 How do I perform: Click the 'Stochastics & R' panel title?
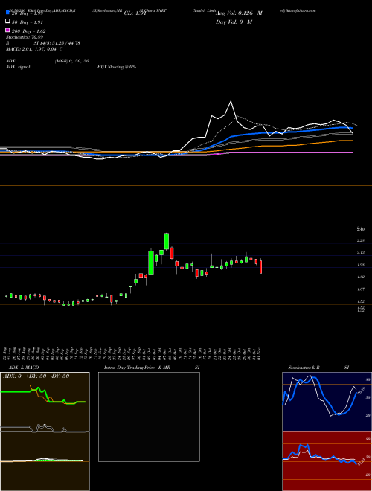304,368
